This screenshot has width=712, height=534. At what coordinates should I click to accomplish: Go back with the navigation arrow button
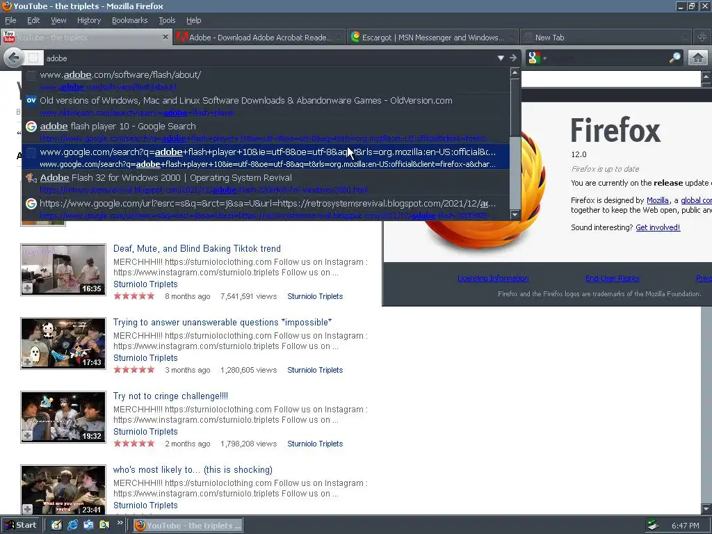coord(14,58)
